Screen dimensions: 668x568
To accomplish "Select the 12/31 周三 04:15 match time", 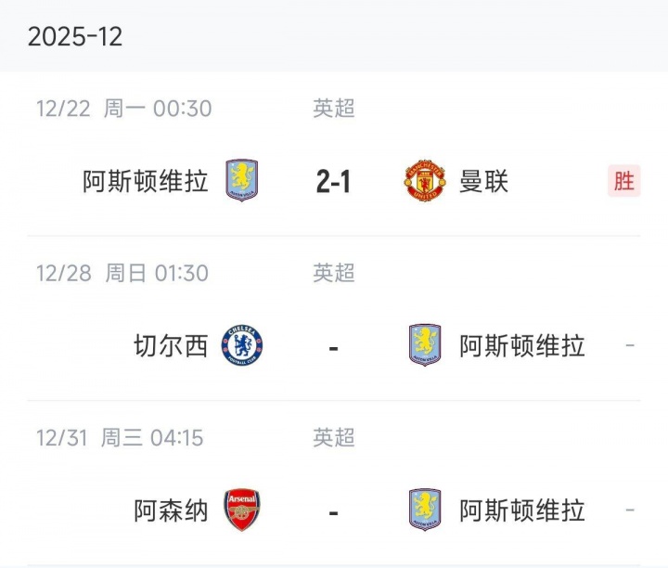I will pos(120,437).
